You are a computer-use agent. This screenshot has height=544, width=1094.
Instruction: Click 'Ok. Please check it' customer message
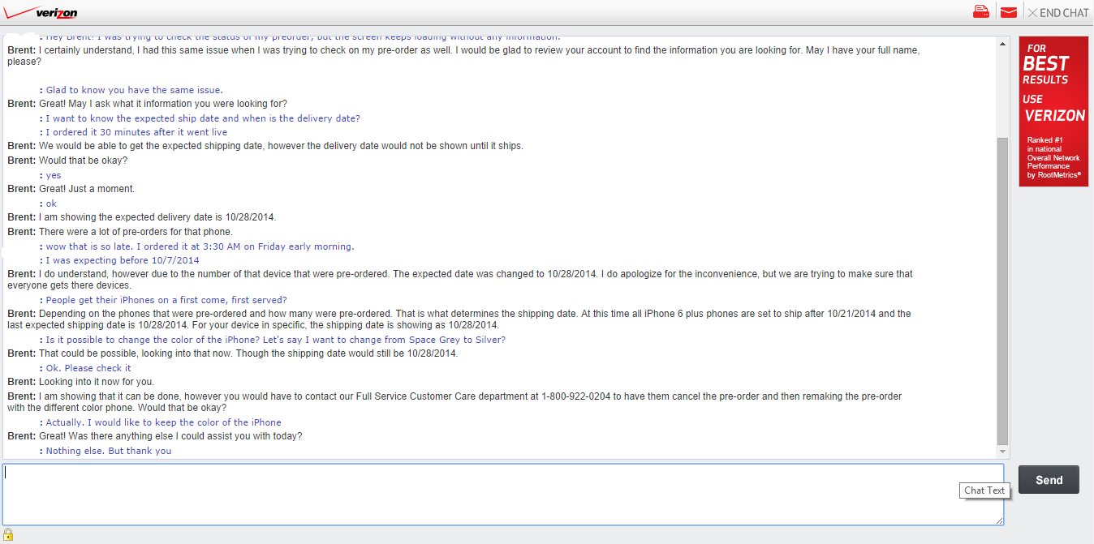click(x=88, y=368)
